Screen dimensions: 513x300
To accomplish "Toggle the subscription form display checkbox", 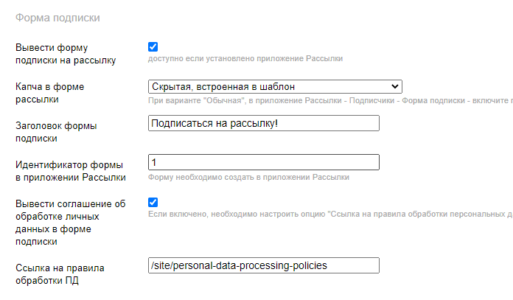I will [153, 47].
